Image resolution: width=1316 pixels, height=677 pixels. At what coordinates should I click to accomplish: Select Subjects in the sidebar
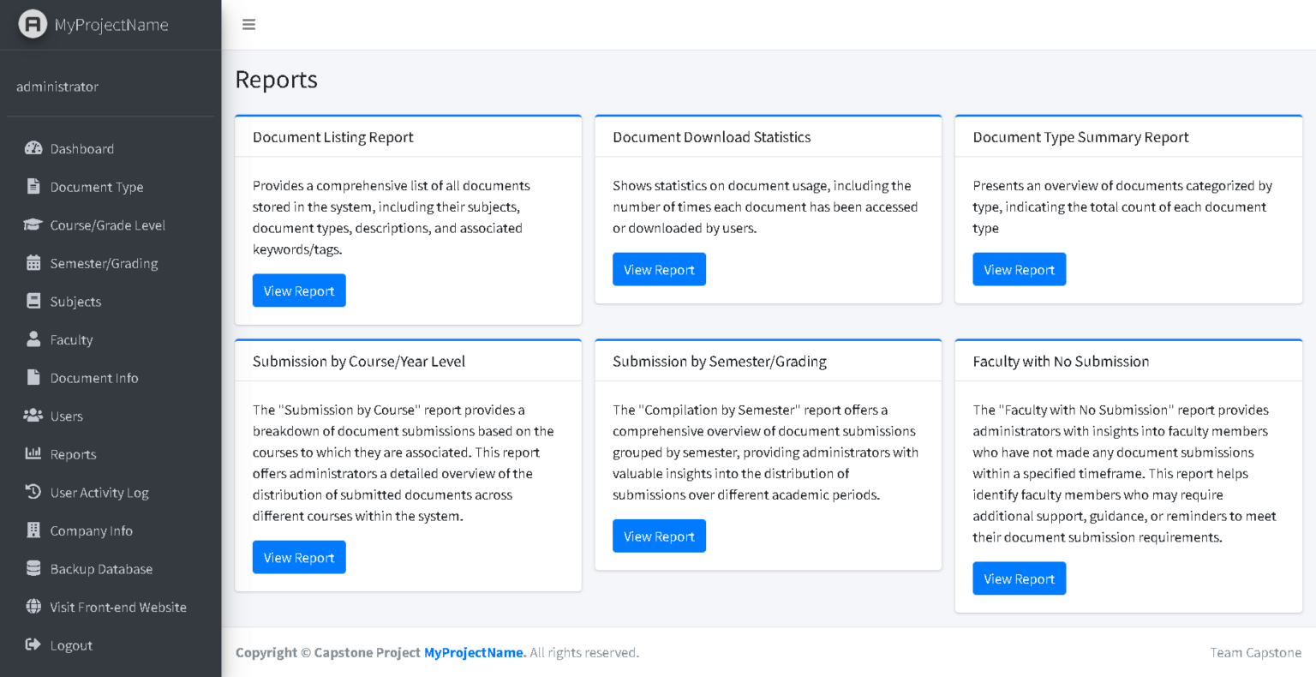(x=75, y=302)
